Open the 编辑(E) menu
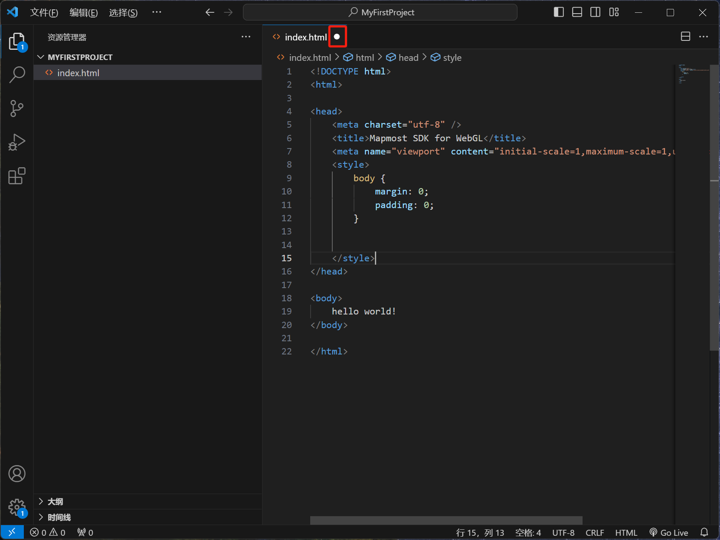Screen dimensions: 720x540 [x=83, y=13]
